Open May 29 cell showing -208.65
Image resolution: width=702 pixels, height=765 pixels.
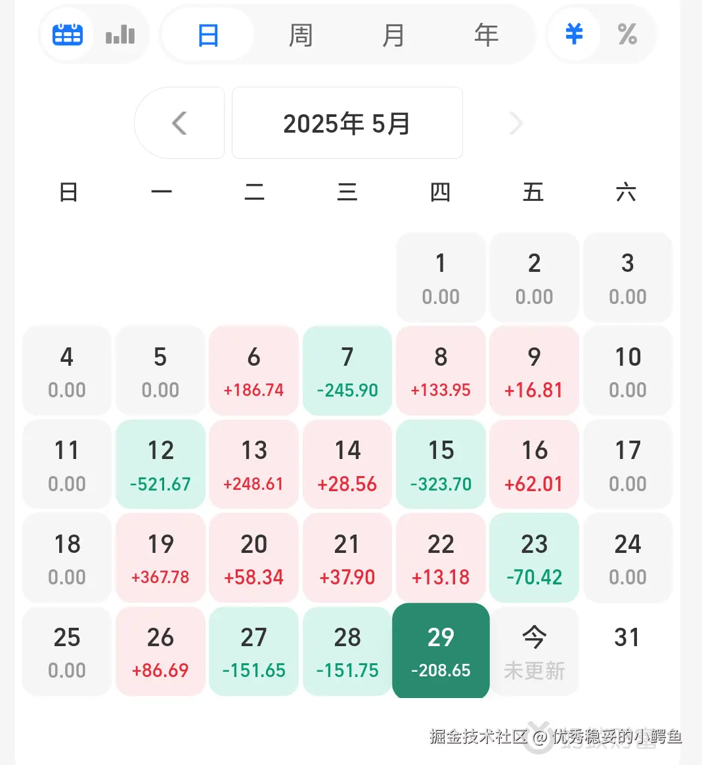point(441,651)
